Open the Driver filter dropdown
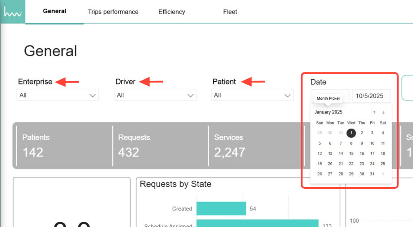This screenshot has width=413, height=227. [155, 95]
